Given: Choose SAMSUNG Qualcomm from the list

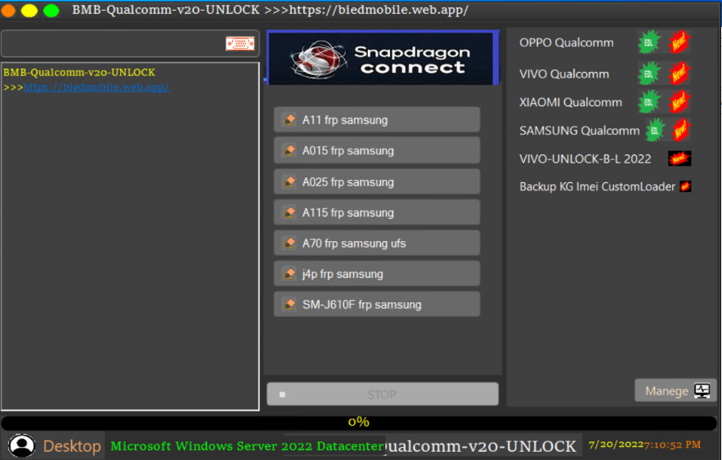Looking at the screenshot, I should click(x=579, y=131).
